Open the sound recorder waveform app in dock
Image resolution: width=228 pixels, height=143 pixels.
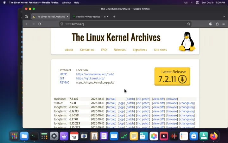tap(174, 136)
